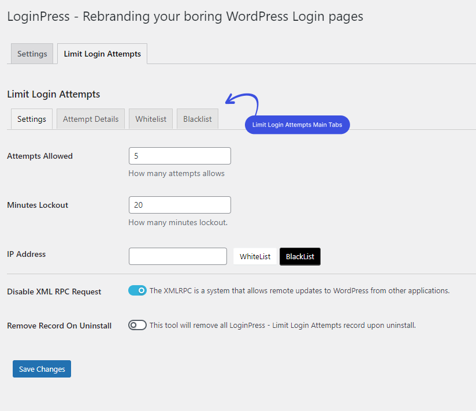Focus the Minutes Lockout input field
The height and width of the screenshot is (411, 476).
tap(180, 205)
